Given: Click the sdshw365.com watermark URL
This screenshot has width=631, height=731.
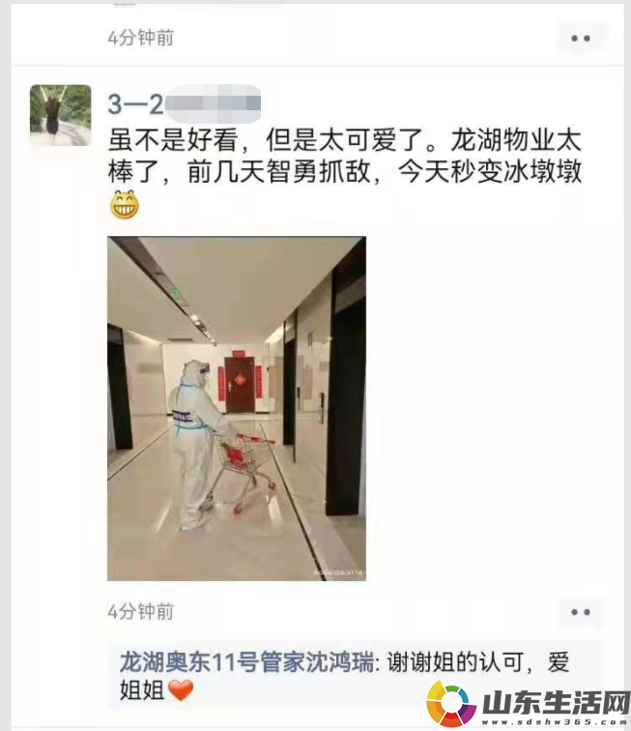Looking at the screenshot, I should pyautogui.click(x=556, y=722).
